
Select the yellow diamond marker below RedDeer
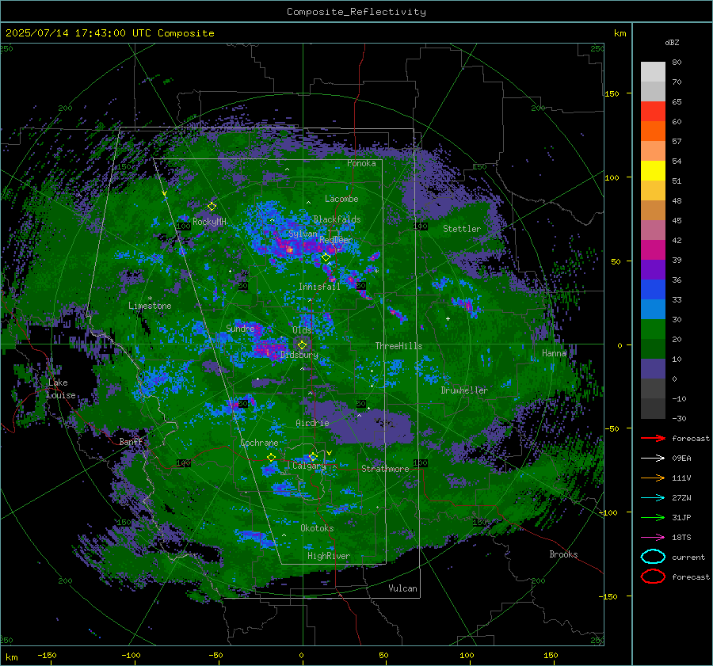326,257
